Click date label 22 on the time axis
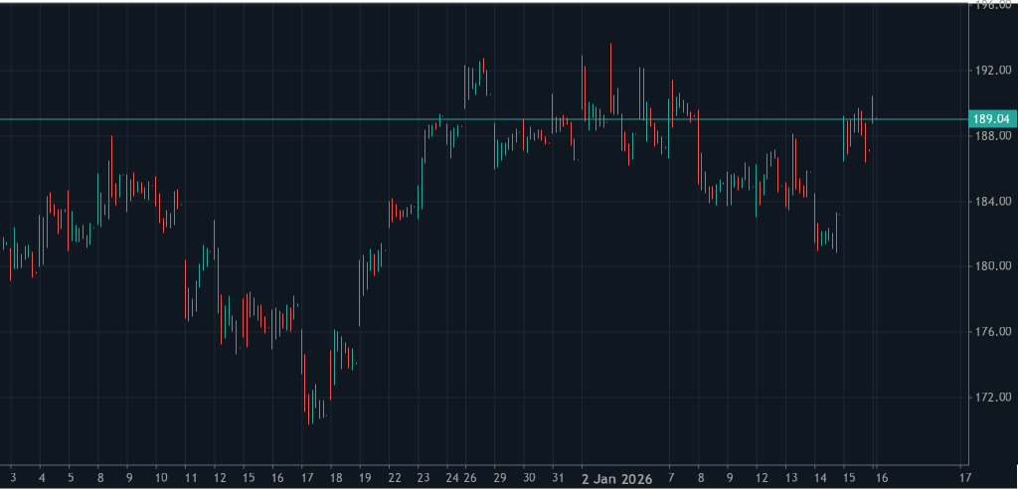The height and width of the screenshot is (489, 1018). pyautogui.click(x=395, y=478)
